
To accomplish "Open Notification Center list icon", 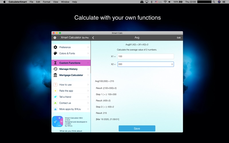I will click(224, 2).
